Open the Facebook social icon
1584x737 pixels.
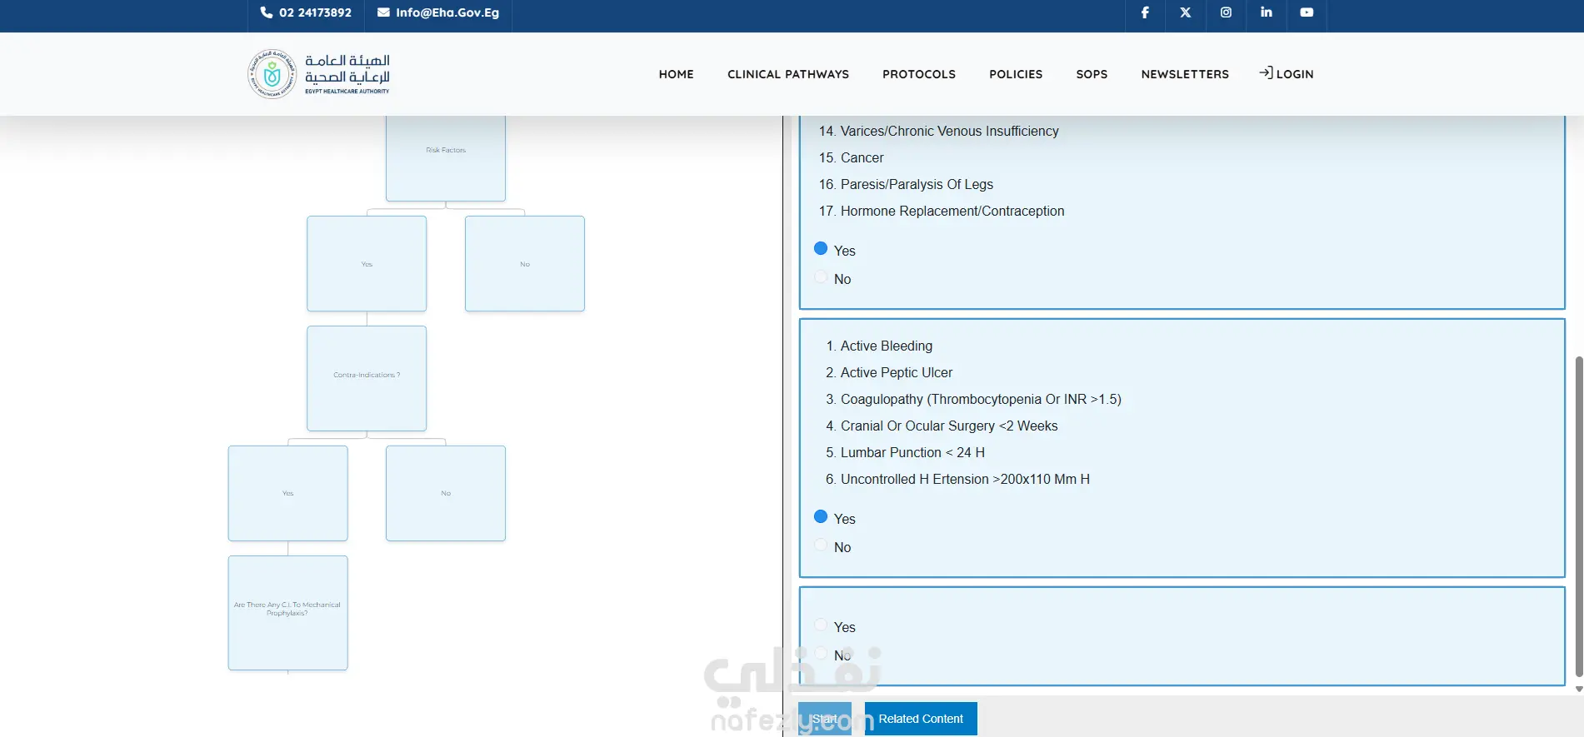[x=1145, y=12]
